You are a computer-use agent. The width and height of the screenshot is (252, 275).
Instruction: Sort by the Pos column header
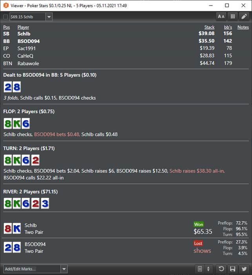click(x=7, y=27)
